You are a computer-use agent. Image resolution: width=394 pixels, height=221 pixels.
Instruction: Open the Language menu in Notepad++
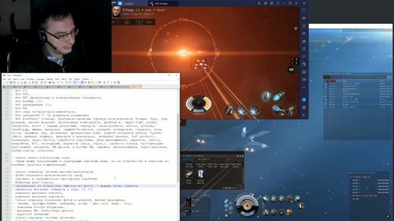(x=40, y=79)
